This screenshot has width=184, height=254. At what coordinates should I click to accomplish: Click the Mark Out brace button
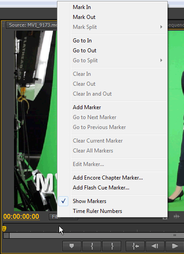click(x=112, y=246)
